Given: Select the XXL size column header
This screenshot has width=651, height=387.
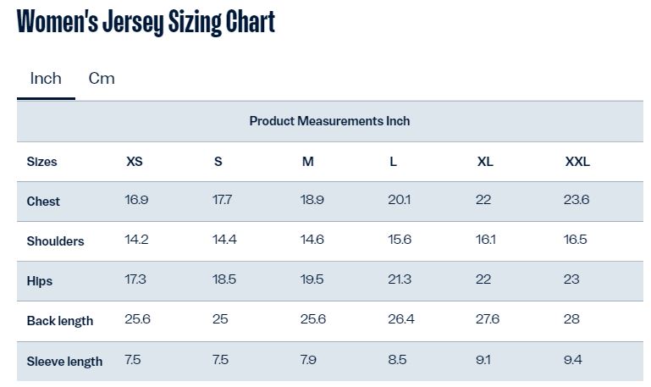Looking at the screenshot, I should [x=577, y=162].
